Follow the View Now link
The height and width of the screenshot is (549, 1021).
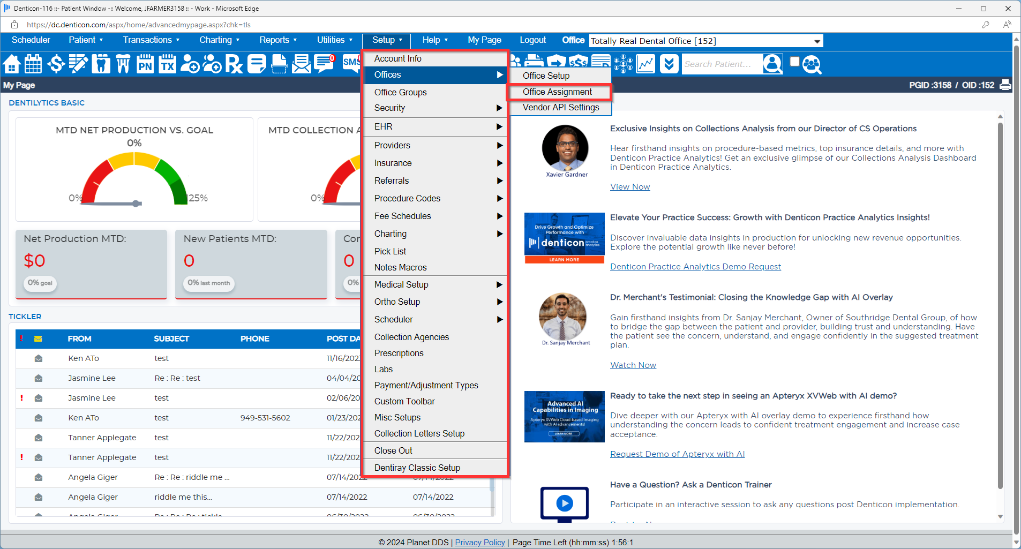tap(630, 187)
